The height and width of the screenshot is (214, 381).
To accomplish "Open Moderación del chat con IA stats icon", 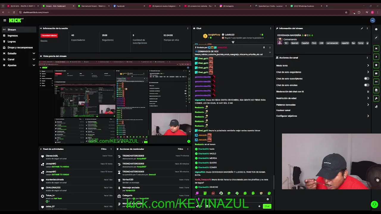I will click(x=368, y=92).
